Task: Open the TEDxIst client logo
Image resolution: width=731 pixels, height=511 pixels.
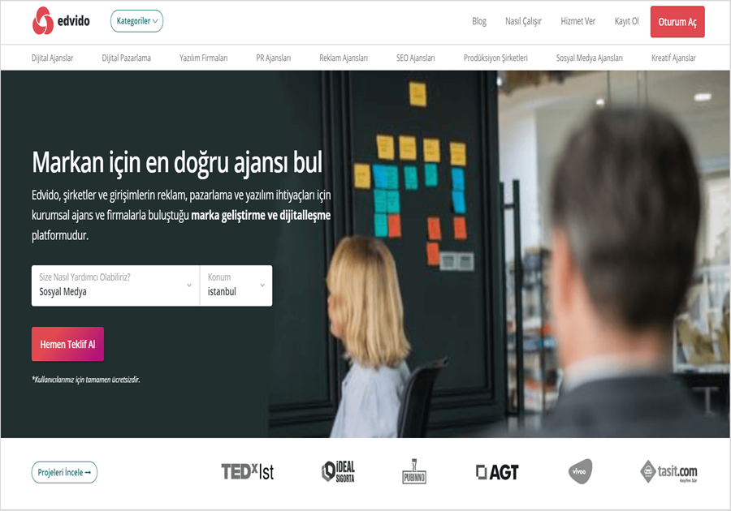Action: pos(248,472)
